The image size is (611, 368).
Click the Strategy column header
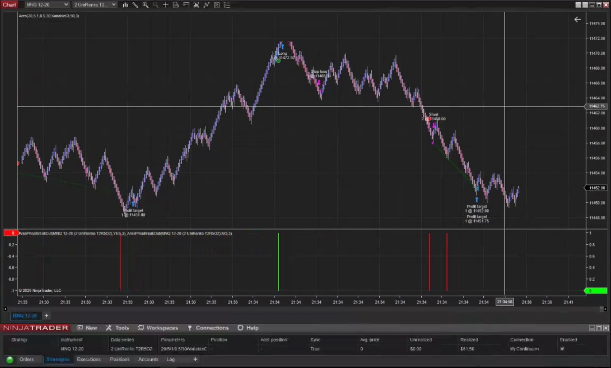click(x=19, y=340)
